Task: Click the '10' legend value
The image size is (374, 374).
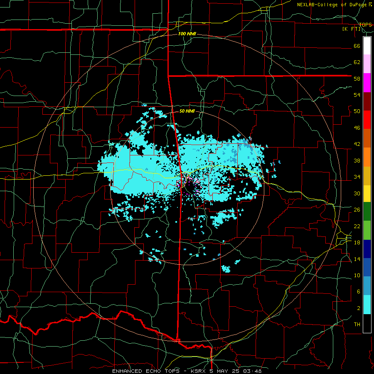Action: (357, 275)
